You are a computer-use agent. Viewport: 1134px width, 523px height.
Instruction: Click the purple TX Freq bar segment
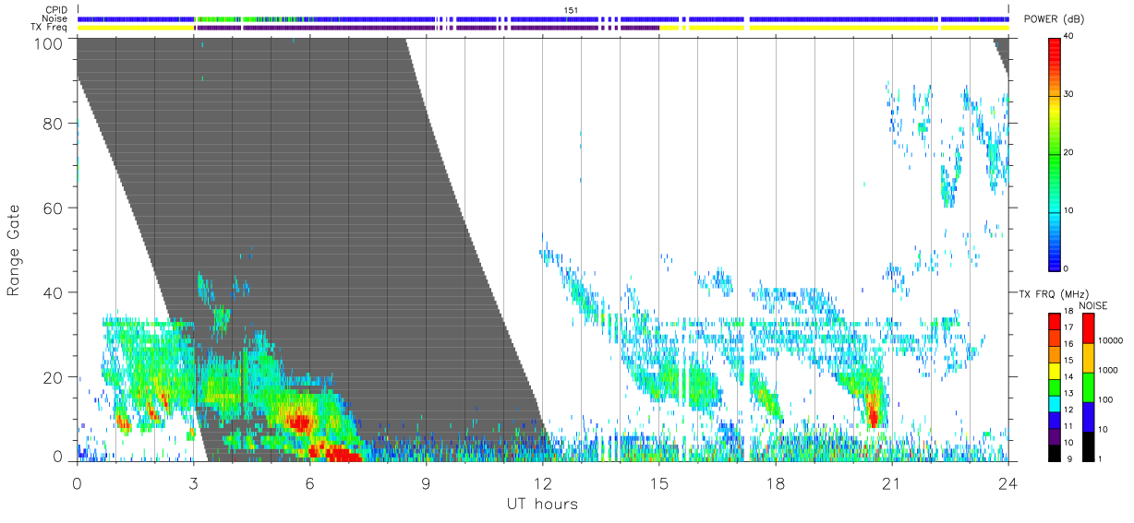coord(428,28)
